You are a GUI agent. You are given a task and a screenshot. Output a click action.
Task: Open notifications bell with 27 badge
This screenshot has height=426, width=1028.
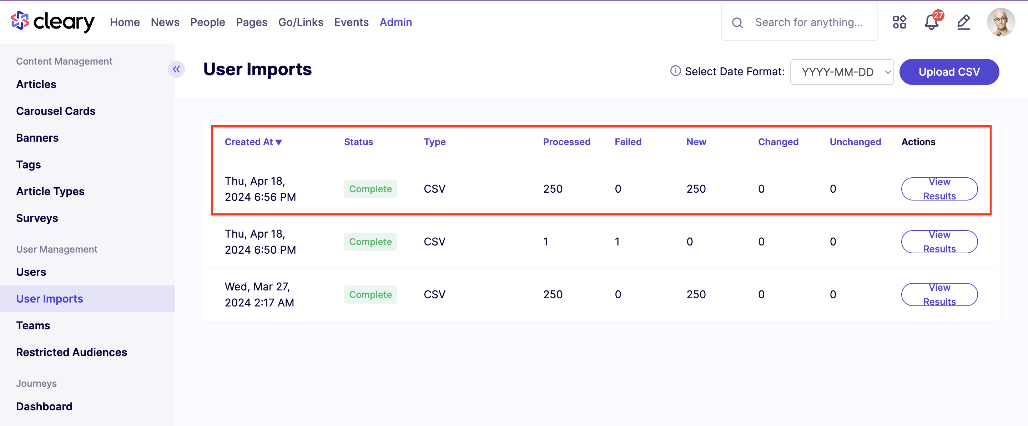click(x=932, y=21)
